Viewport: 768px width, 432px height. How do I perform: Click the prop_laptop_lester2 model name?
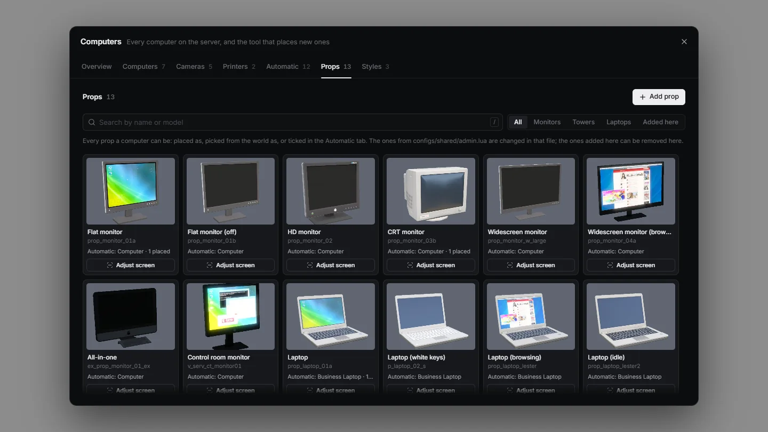click(614, 366)
